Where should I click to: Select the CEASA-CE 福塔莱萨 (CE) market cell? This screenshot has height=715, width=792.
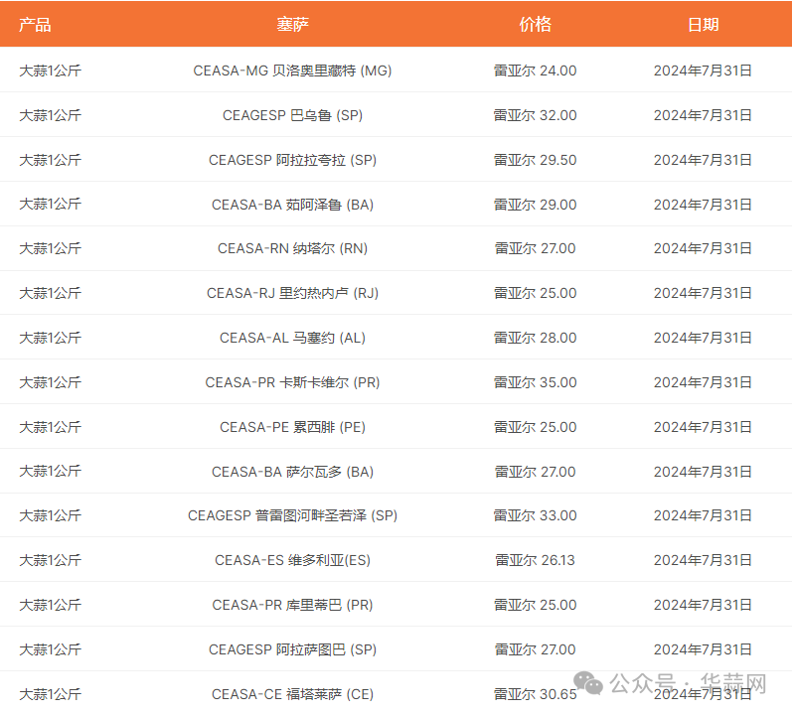pos(292,694)
